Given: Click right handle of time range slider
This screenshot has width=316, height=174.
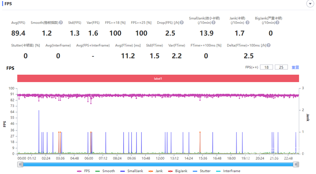Looking at the screenshot, I should [296, 164].
